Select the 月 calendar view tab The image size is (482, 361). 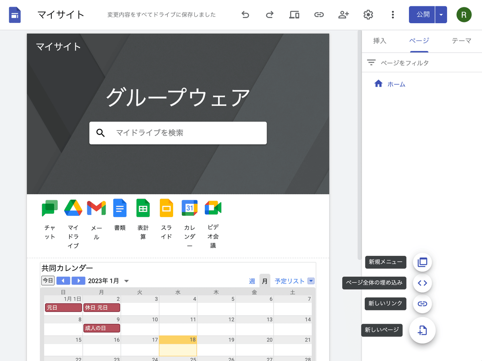(x=265, y=281)
